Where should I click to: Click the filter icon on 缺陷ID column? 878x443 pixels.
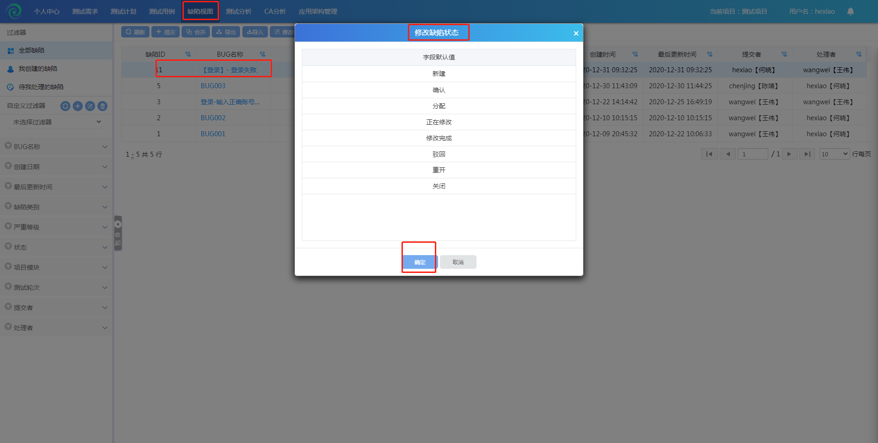pos(187,54)
